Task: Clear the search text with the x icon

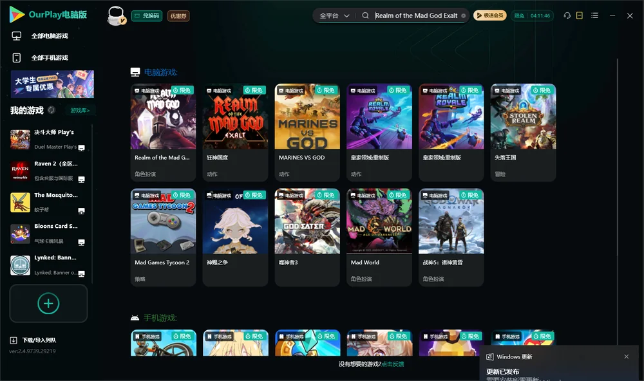Action: 463,16
